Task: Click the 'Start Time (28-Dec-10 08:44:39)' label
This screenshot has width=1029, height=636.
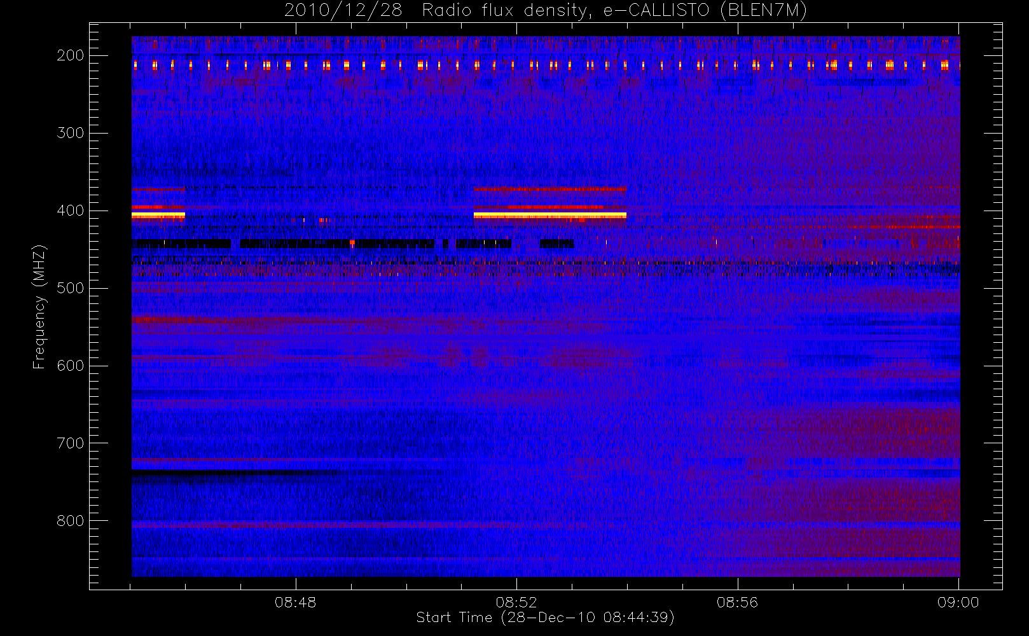Action: coord(545,618)
